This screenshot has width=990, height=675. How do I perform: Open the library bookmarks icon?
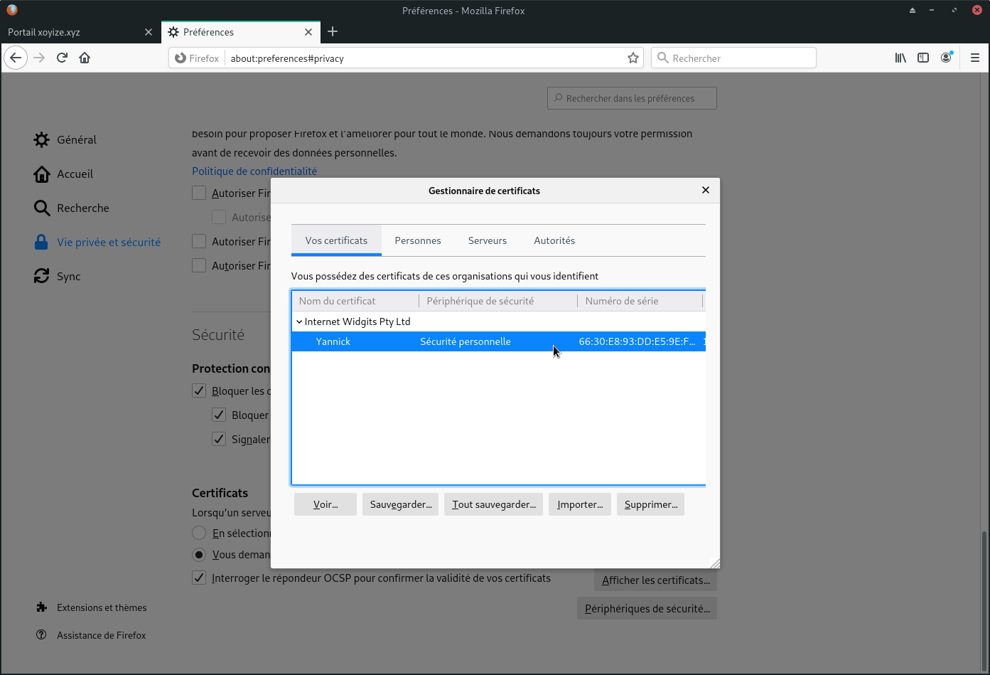pos(900,58)
